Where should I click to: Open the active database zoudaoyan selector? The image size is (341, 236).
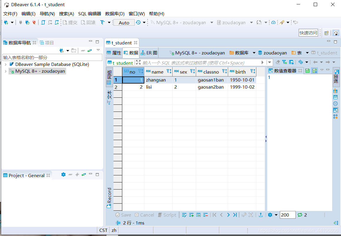pos(235,22)
